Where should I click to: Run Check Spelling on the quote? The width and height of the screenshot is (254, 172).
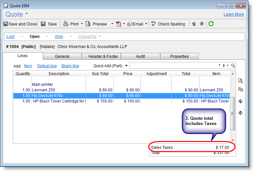tap(168, 24)
